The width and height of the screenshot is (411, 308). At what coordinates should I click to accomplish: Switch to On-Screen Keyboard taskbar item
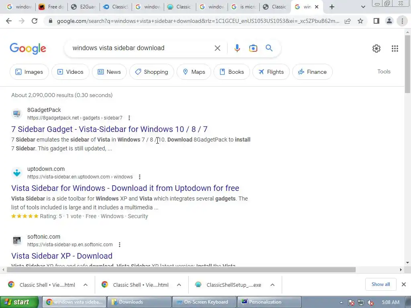point(204,302)
